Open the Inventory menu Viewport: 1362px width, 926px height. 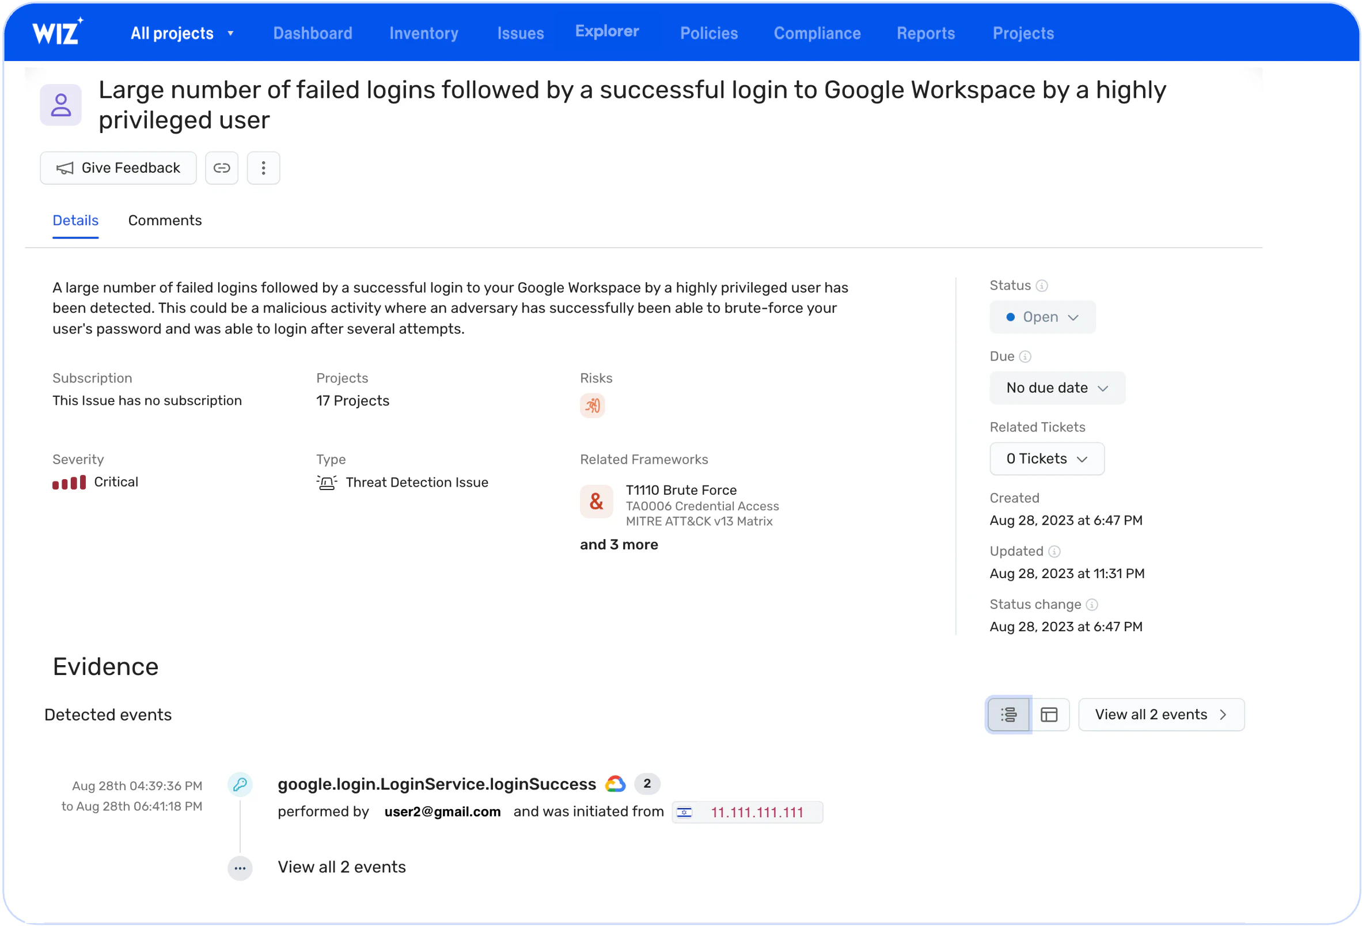(424, 33)
